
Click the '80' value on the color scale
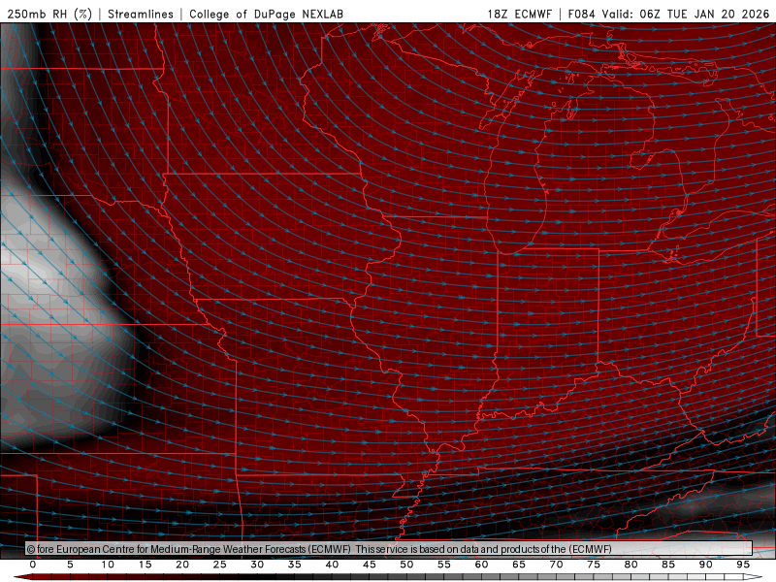coord(630,565)
